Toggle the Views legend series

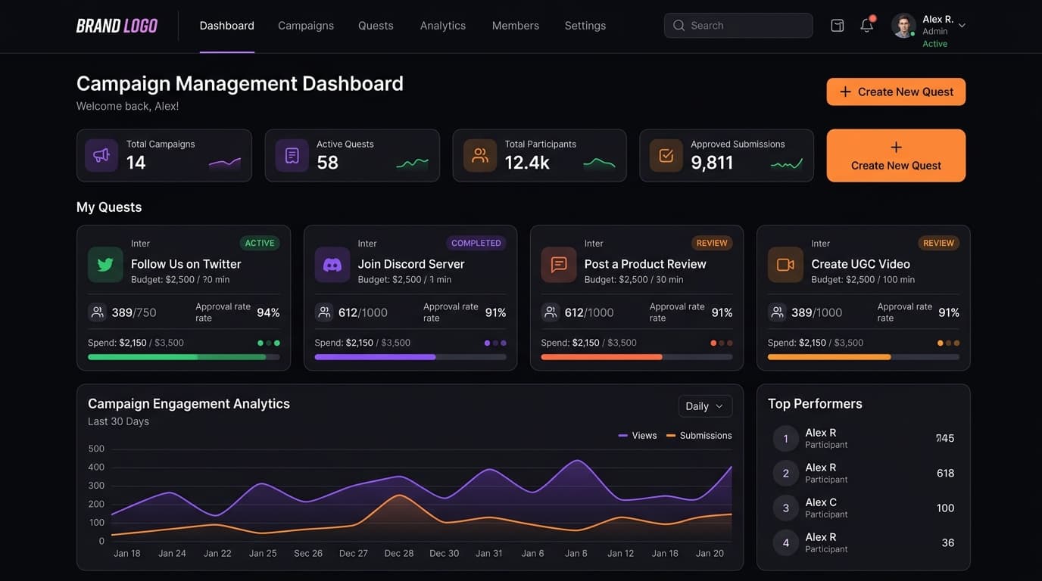point(638,436)
